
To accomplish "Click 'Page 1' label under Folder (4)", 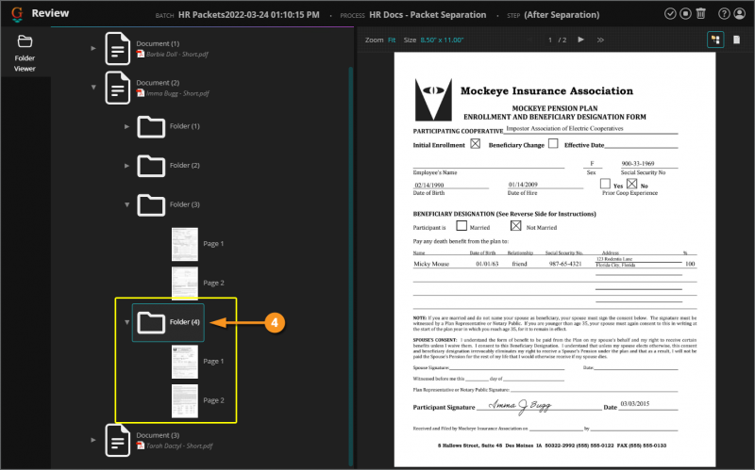I will pyautogui.click(x=213, y=361).
